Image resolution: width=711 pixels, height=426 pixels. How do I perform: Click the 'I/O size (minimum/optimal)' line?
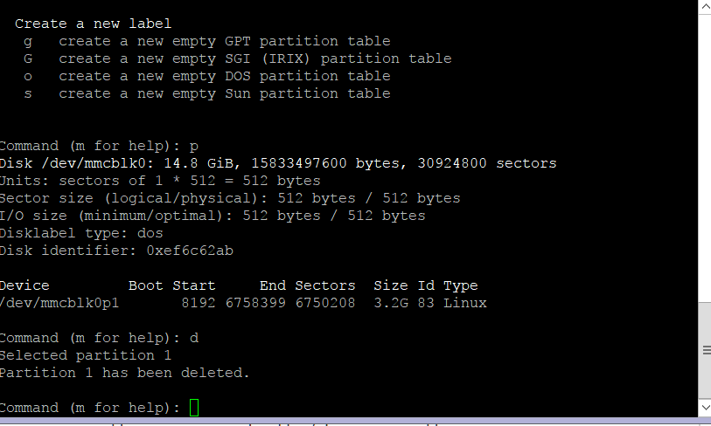(x=212, y=216)
